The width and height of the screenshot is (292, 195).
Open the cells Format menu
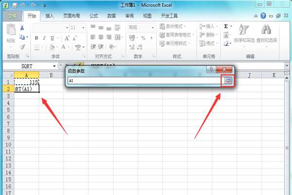(208, 43)
